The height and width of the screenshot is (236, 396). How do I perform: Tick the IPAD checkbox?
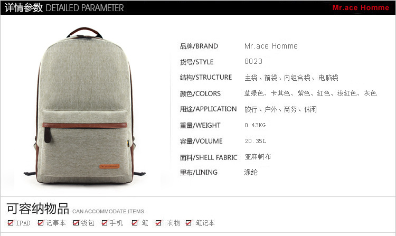click(x=11, y=223)
